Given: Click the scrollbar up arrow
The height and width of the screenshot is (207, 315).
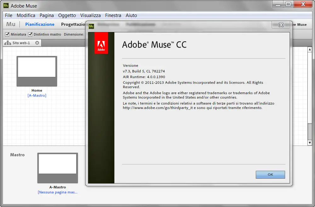Looking at the screenshot, I should (x=310, y=49).
